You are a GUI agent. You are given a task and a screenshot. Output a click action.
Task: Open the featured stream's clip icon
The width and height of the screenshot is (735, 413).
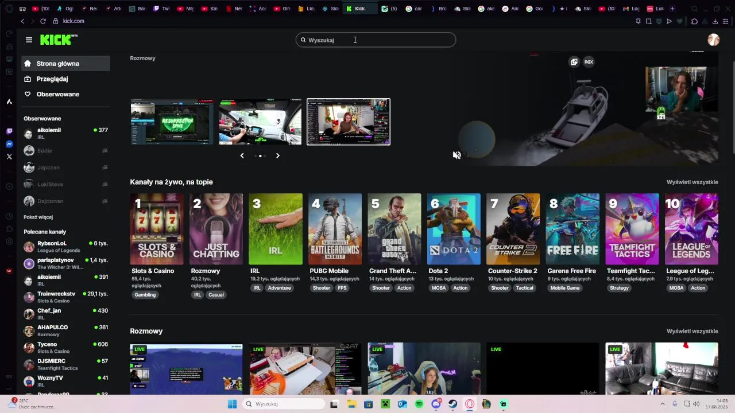point(574,62)
